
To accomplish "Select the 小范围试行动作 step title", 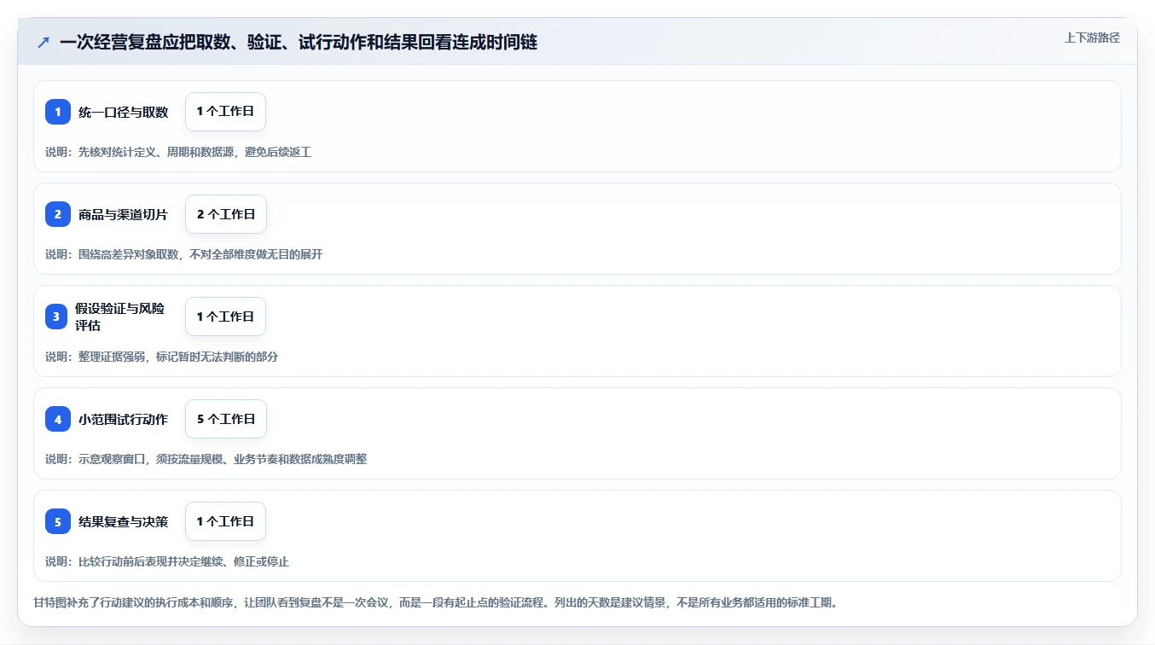I will [x=124, y=419].
